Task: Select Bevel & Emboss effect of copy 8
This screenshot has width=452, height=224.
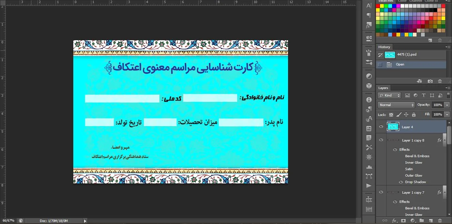Action: point(417,156)
